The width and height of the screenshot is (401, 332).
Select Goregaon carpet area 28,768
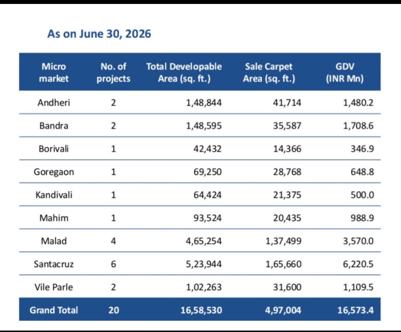(287, 172)
